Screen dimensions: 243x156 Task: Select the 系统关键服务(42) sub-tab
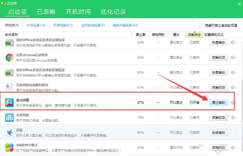click(x=125, y=25)
